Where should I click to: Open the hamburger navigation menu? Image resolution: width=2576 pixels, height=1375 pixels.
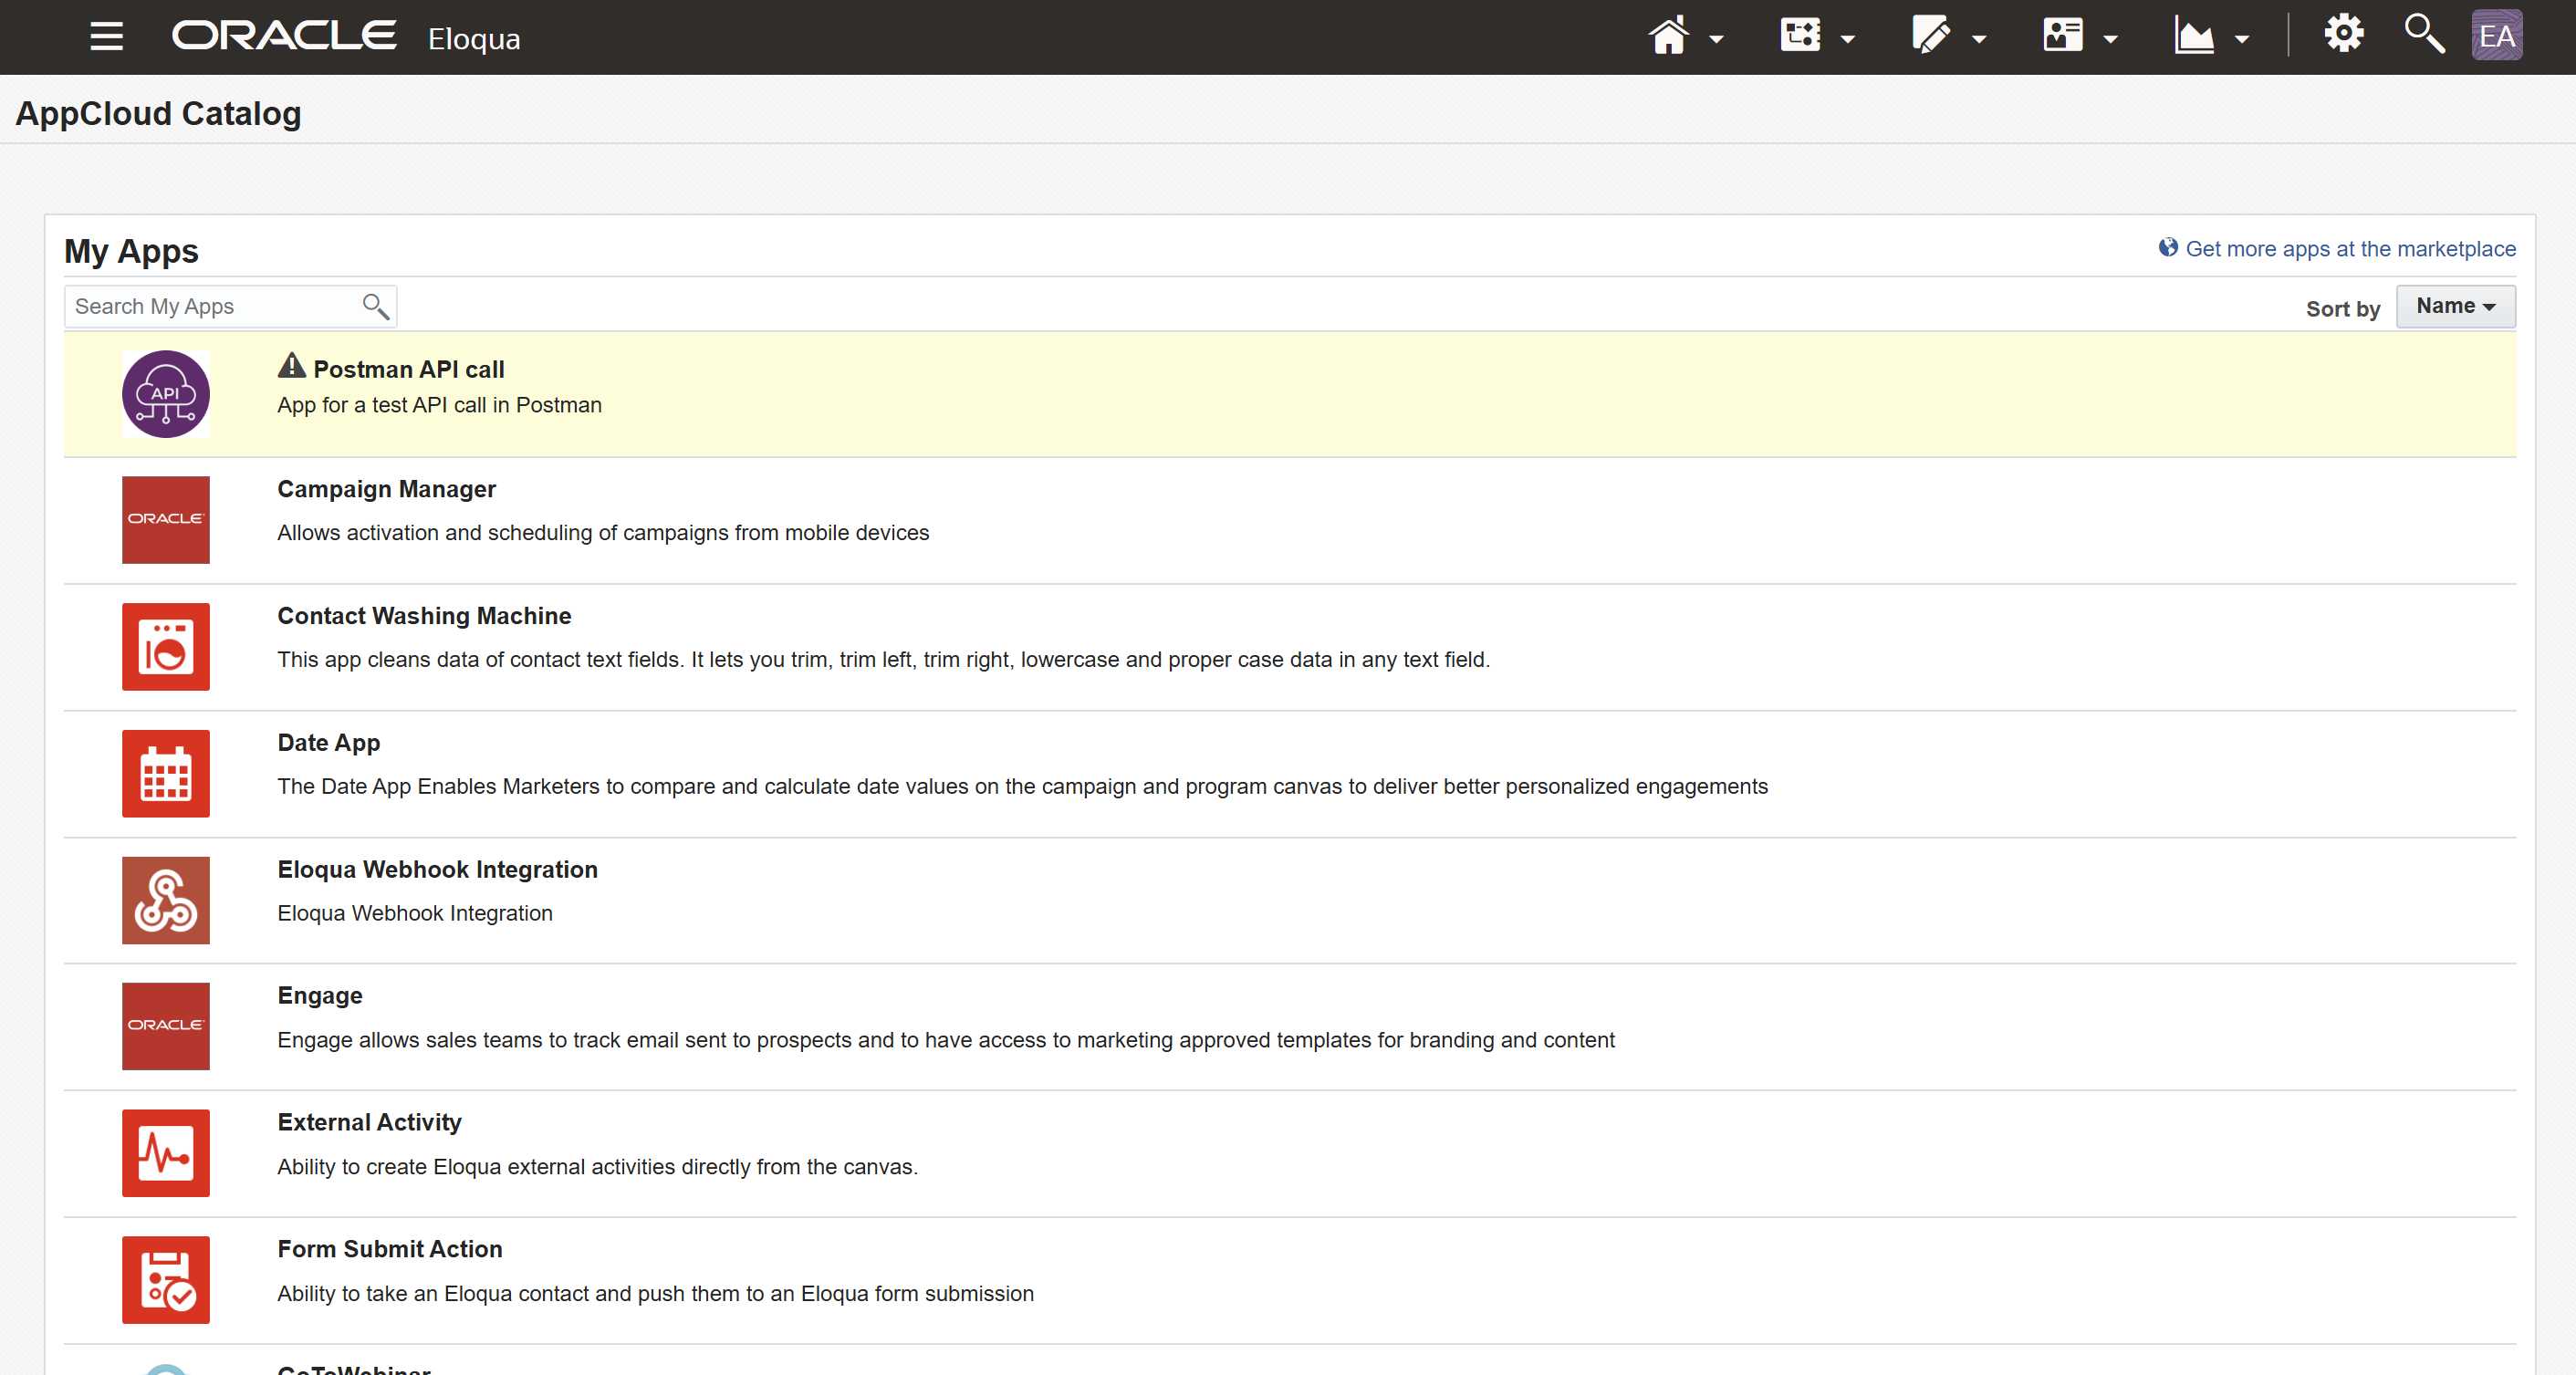106,37
